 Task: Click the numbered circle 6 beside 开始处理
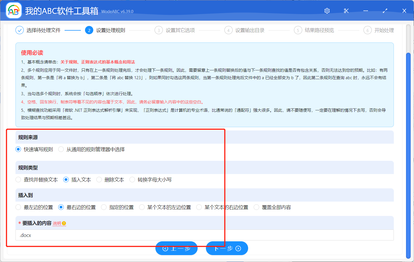tap(367, 30)
